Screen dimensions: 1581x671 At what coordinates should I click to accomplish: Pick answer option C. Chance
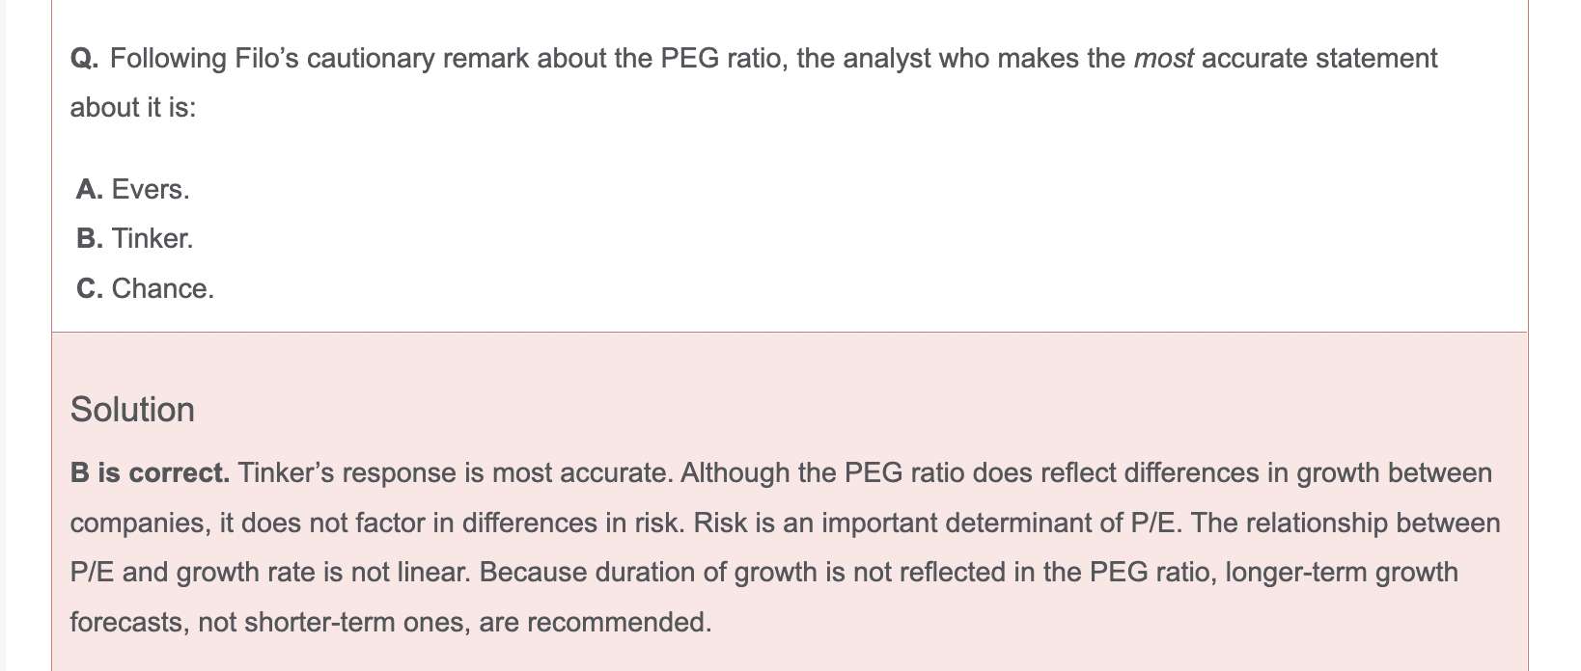coord(146,288)
